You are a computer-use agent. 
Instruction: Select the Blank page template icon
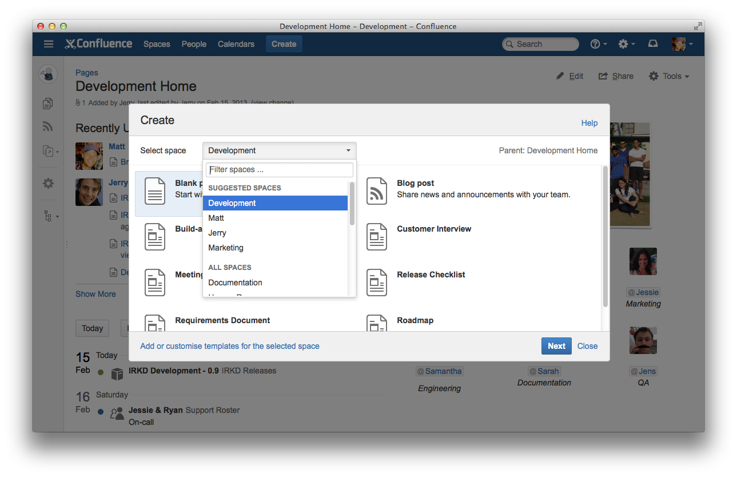155,191
